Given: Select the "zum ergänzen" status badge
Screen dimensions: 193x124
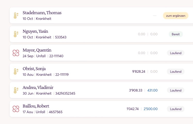Looking at the screenshot, I should [176, 16].
